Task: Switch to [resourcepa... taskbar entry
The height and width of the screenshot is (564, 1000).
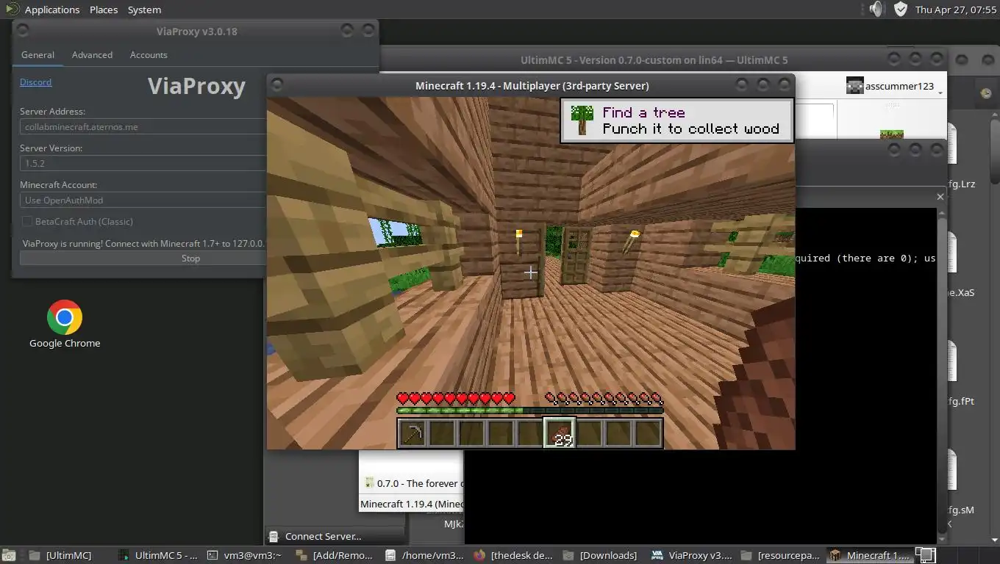Action: click(x=781, y=555)
